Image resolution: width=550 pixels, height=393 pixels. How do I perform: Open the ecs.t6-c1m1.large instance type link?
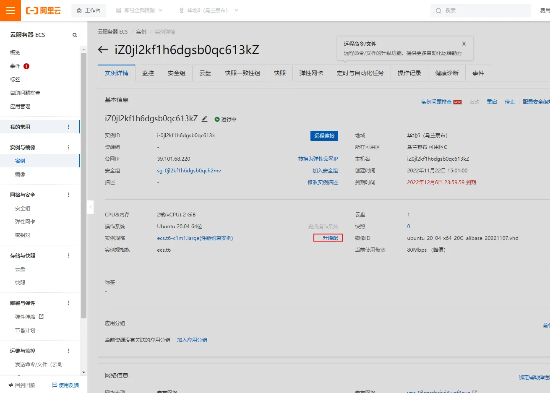click(195, 238)
